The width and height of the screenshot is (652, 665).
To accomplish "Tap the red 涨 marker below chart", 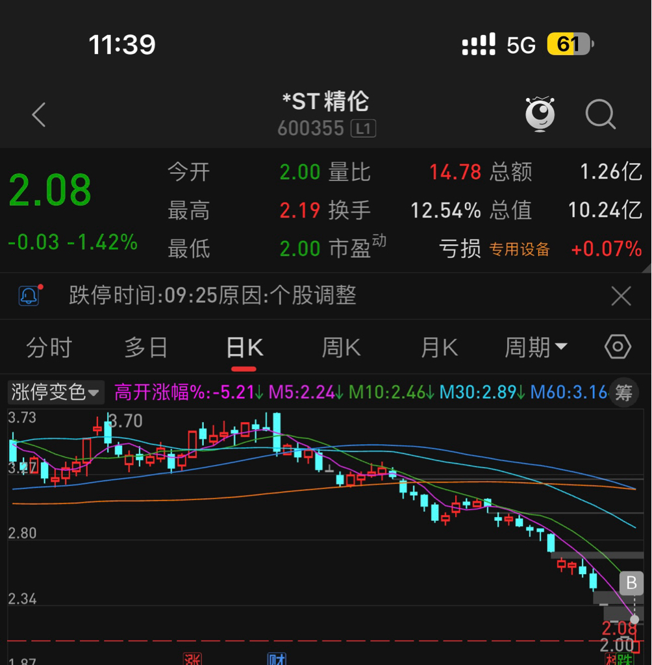I will click(x=192, y=659).
